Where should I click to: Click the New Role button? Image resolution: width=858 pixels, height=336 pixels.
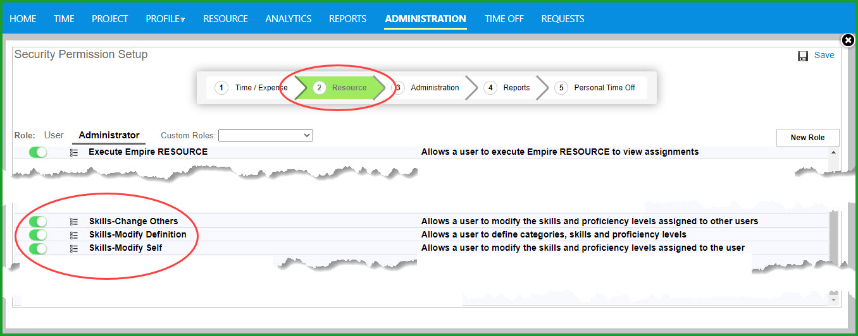(807, 138)
